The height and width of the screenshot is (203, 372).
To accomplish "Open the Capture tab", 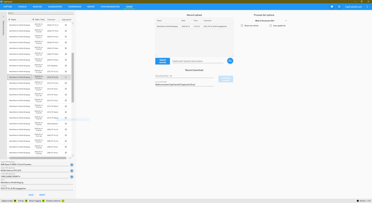I will pos(8,7).
